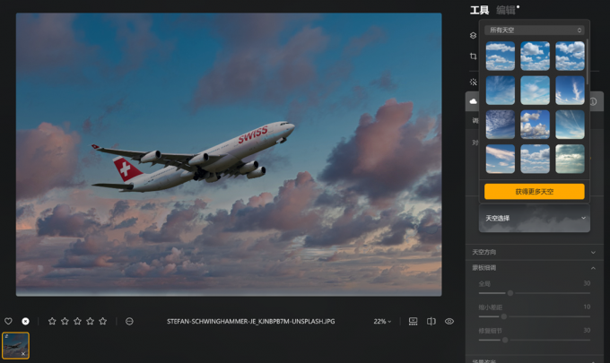This screenshot has height=363, width=610.
Task: Open the 22% zoom level dropdown
Action: click(x=382, y=322)
